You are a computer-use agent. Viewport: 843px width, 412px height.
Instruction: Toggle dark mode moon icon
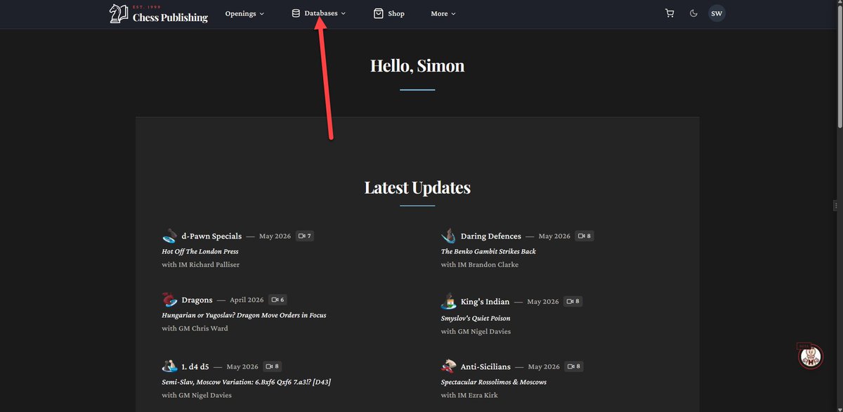pos(693,13)
